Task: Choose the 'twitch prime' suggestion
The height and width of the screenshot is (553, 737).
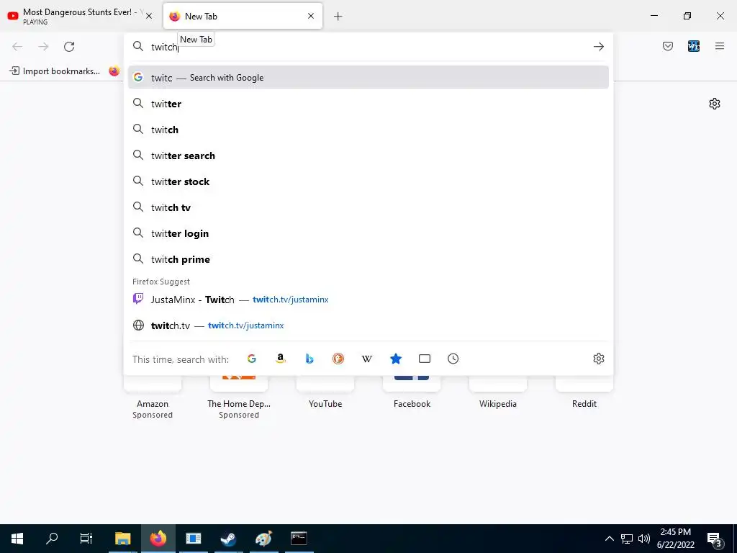Action: tap(368, 258)
